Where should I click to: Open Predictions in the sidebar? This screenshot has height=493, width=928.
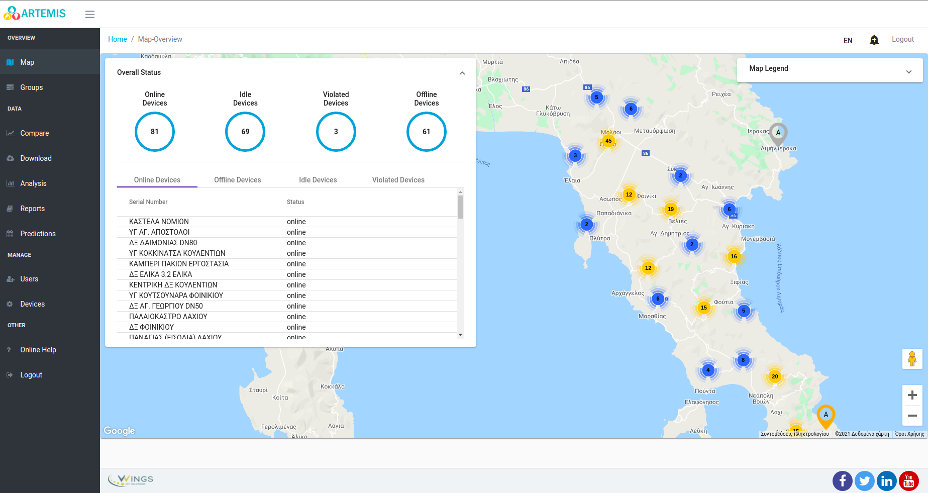(x=38, y=234)
